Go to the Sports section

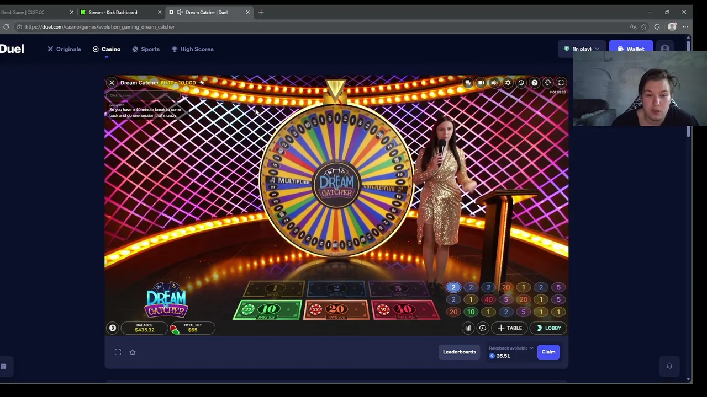click(146, 49)
